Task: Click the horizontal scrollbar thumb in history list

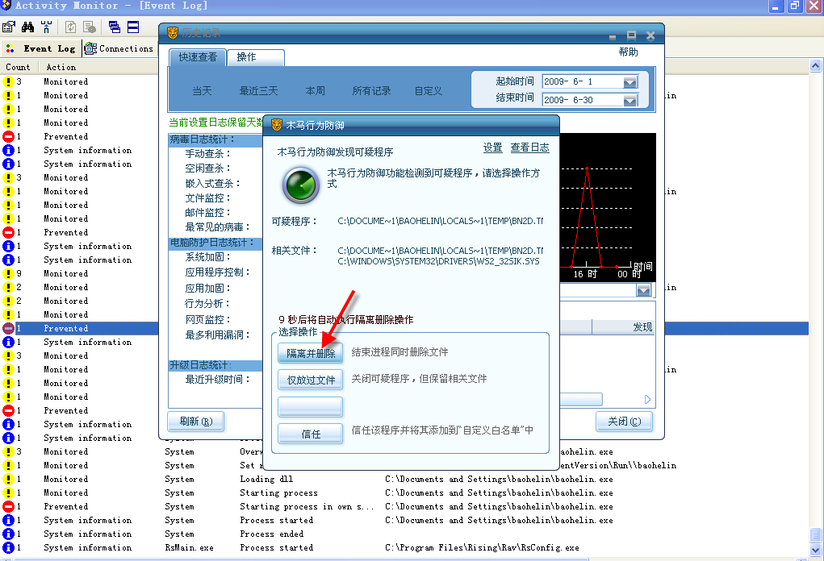Action: 581,399
